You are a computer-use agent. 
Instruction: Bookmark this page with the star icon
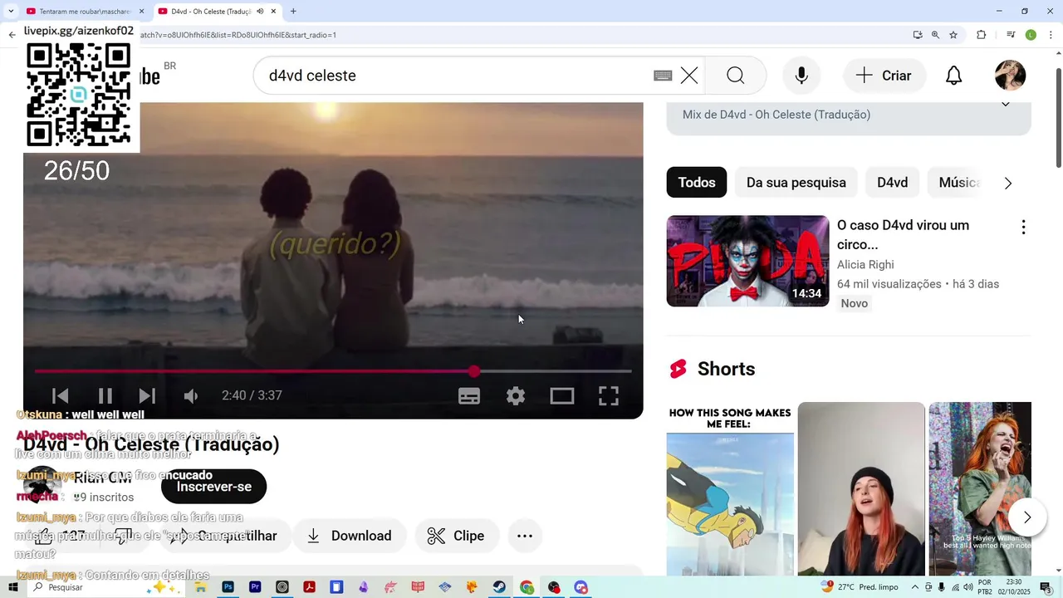953,35
